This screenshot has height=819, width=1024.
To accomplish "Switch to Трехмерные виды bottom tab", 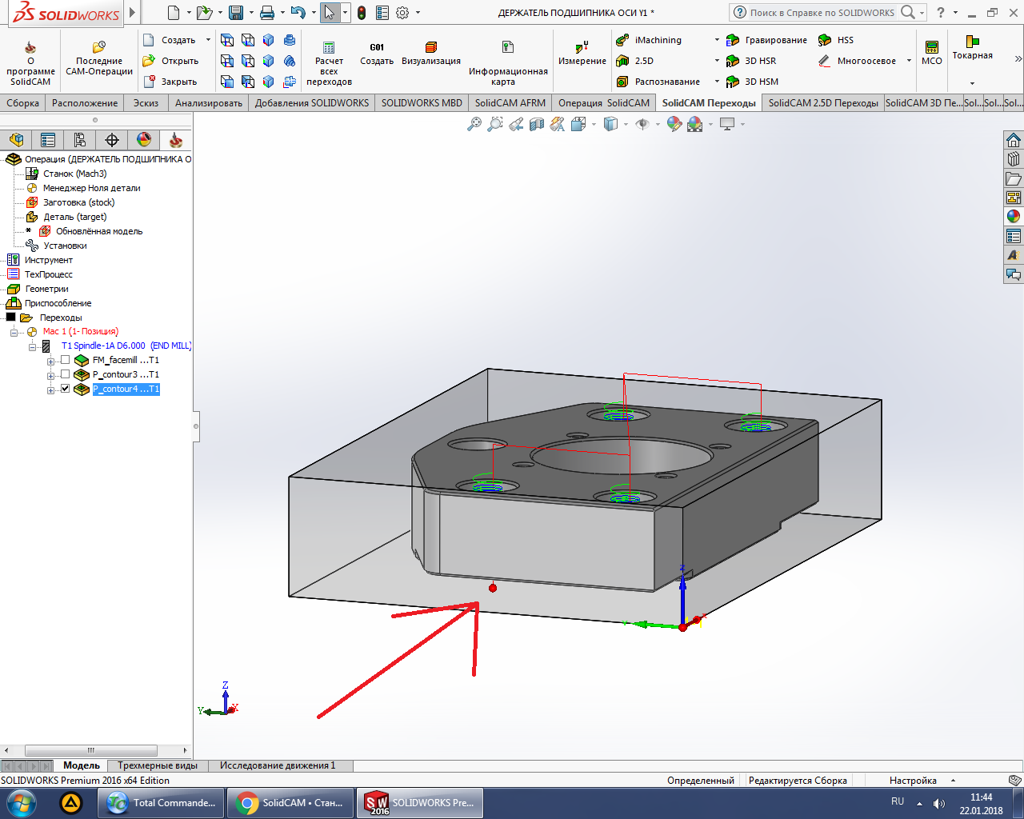I will point(158,765).
